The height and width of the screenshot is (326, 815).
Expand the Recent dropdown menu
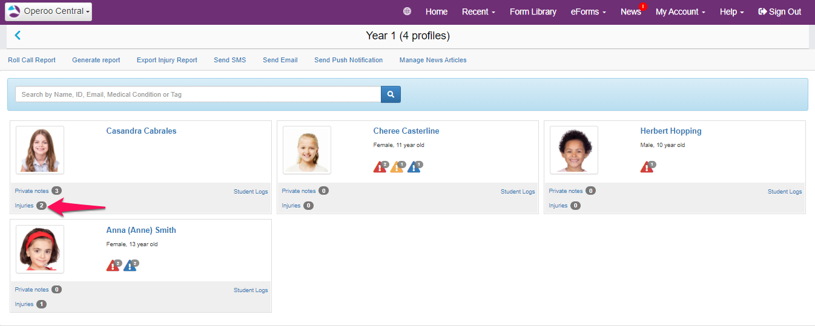click(x=478, y=11)
